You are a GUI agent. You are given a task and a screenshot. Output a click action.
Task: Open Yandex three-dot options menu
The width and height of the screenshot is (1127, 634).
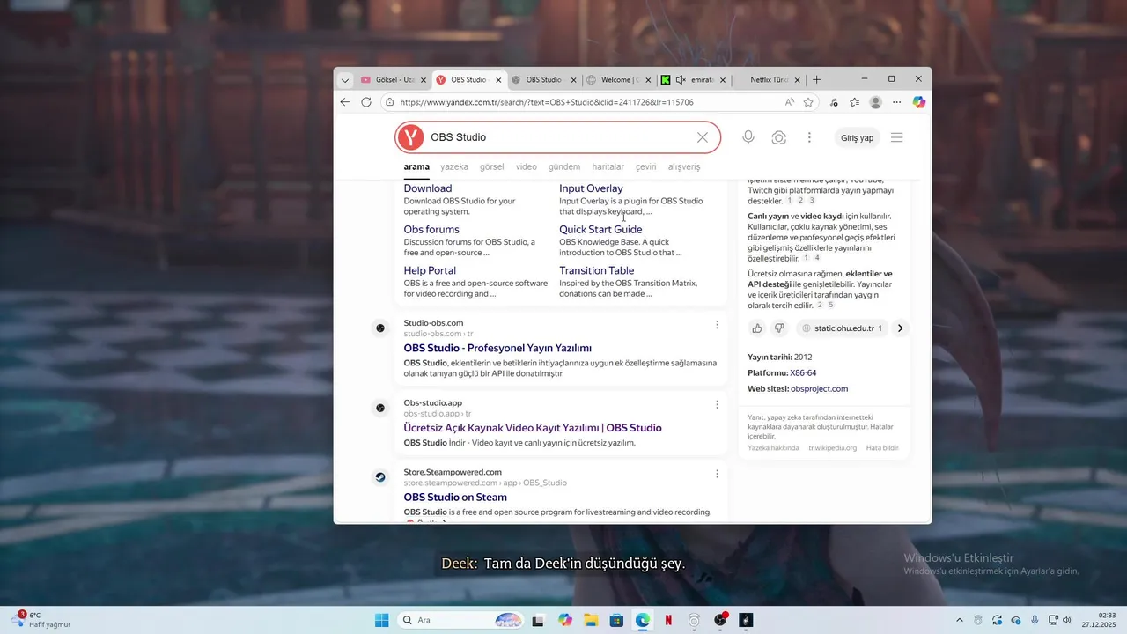[x=809, y=137]
